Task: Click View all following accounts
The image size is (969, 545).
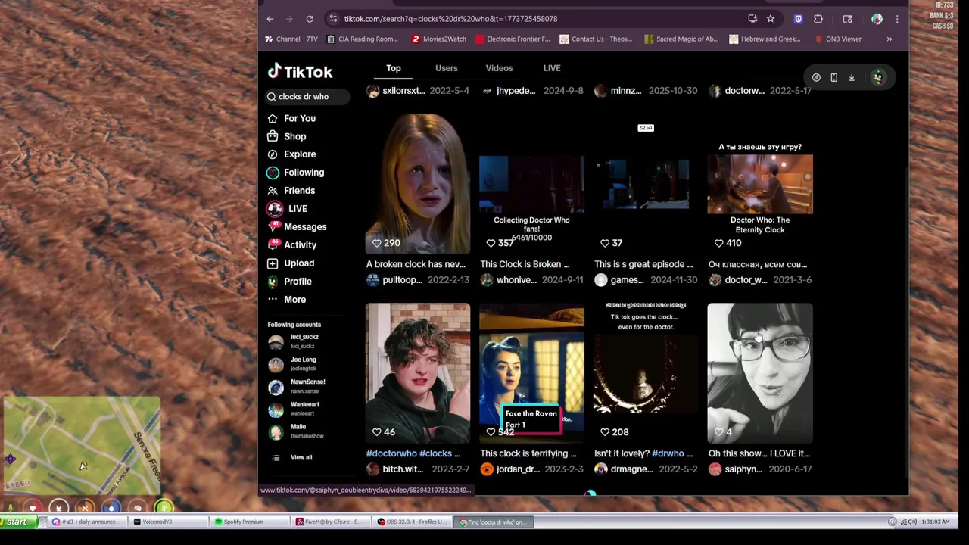Action: click(301, 458)
